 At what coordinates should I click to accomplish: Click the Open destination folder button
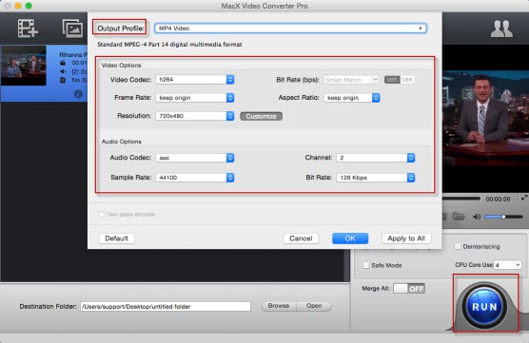[314, 306]
